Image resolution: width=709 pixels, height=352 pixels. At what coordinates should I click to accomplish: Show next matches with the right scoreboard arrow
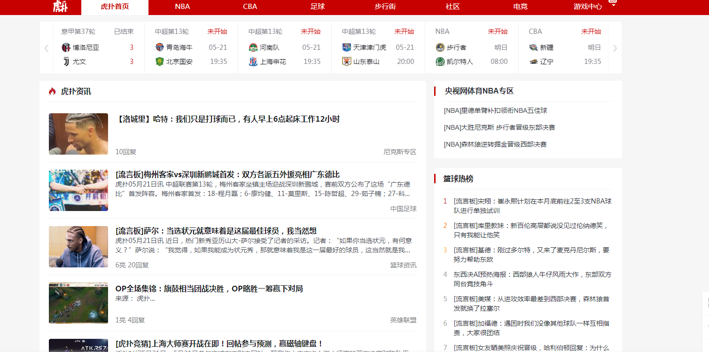(x=615, y=48)
